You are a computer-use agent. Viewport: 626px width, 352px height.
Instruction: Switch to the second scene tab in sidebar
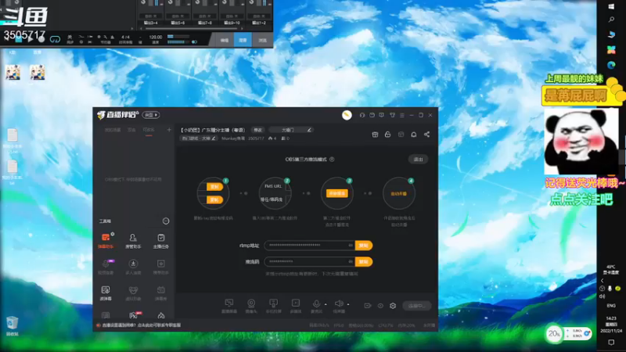point(131,130)
